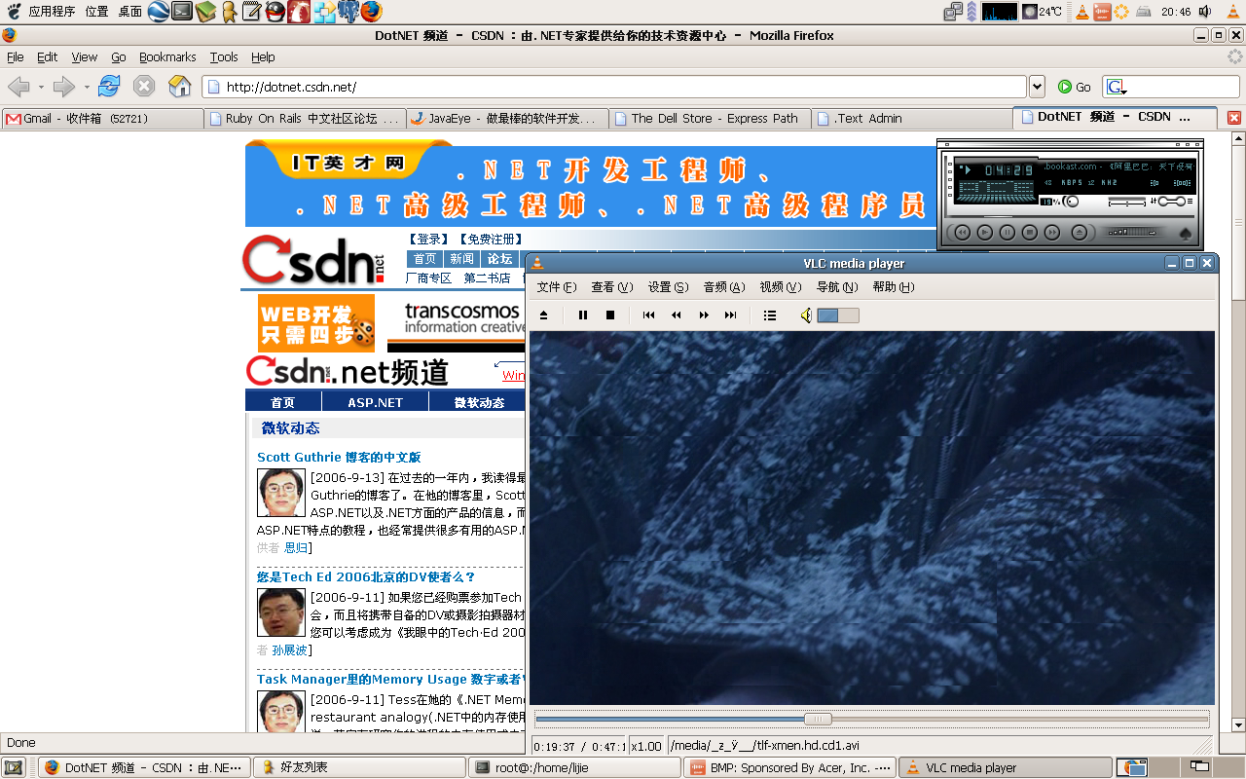Fast forward video in VLC toolbar
Viewport: 1246px width, 779px height.
point(704,315)
